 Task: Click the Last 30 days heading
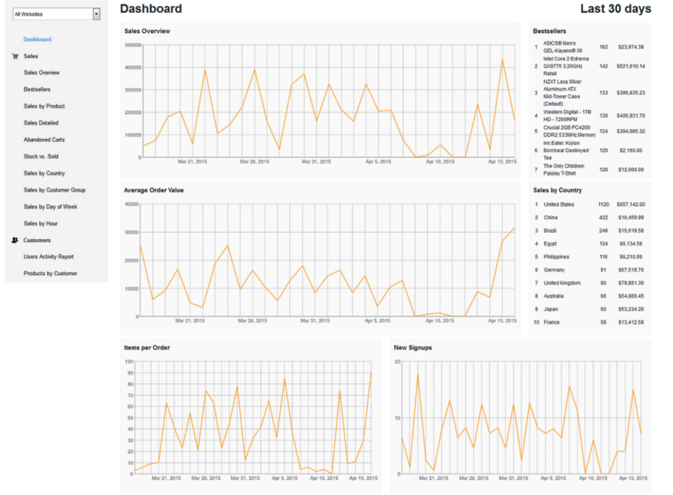[615, 9]
